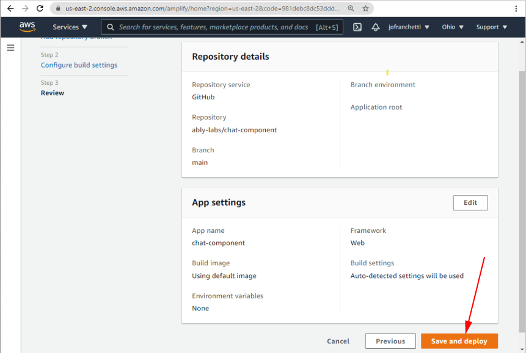Open the Services dropdown
The width and height of the screenshot is (526, 353).
coord(69,27)
